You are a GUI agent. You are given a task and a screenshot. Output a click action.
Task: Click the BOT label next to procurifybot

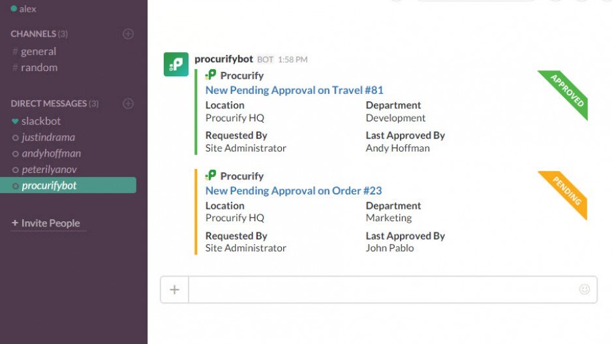[265, 59]
